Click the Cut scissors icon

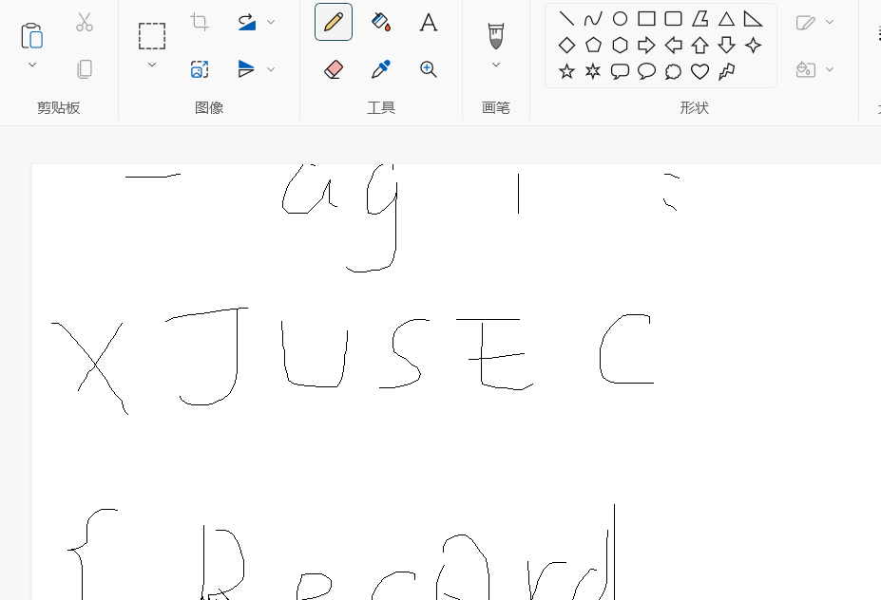[85, 22]
